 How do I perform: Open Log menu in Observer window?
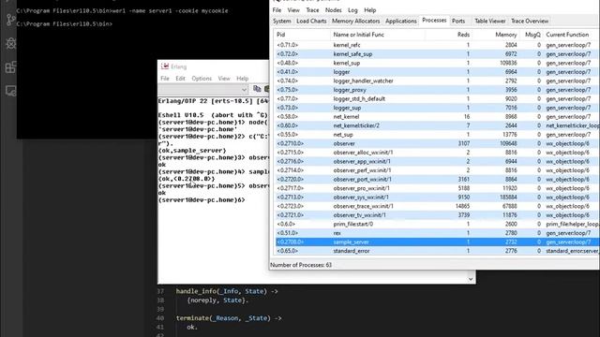point(352,10)
